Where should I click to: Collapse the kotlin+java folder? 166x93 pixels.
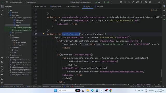[8, 15]
